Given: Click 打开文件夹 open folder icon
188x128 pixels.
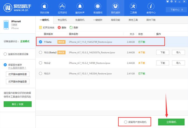Looking at the screenshot, I should 40,28.
